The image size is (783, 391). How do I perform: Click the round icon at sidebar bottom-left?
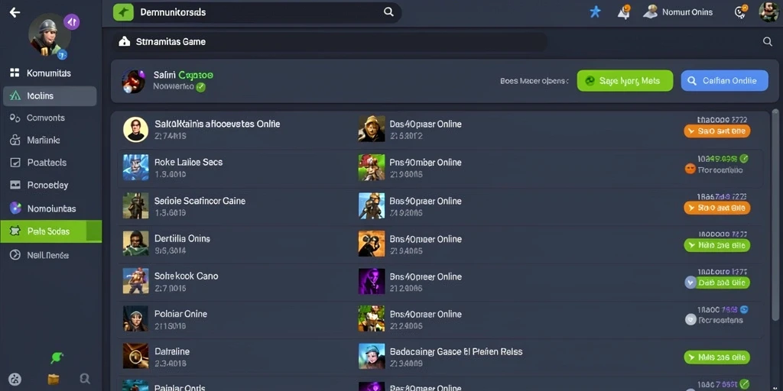point(15,379)
